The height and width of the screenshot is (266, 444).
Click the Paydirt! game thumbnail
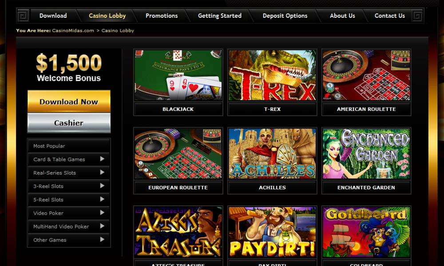[272, 232]
